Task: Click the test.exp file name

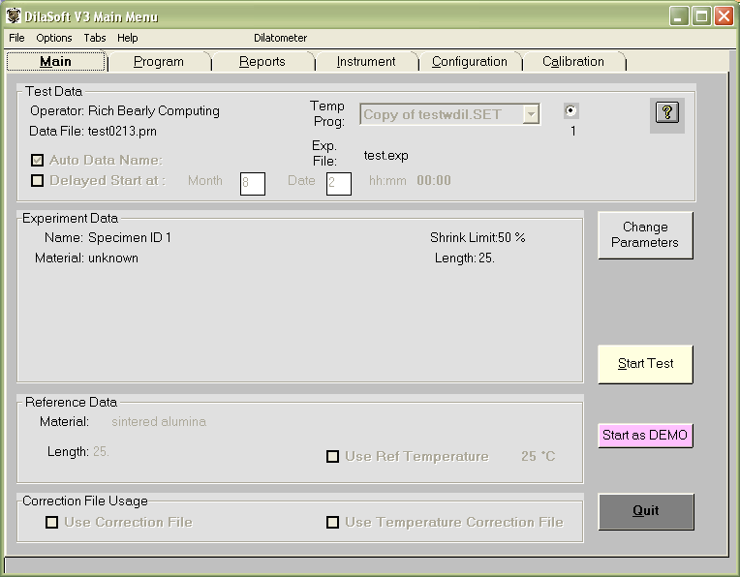Action: click(x=386, y=155)
